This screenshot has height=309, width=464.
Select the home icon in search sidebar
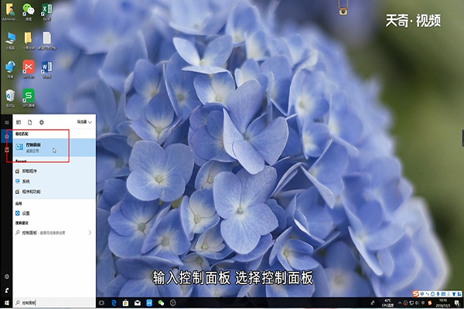point(6,136)
